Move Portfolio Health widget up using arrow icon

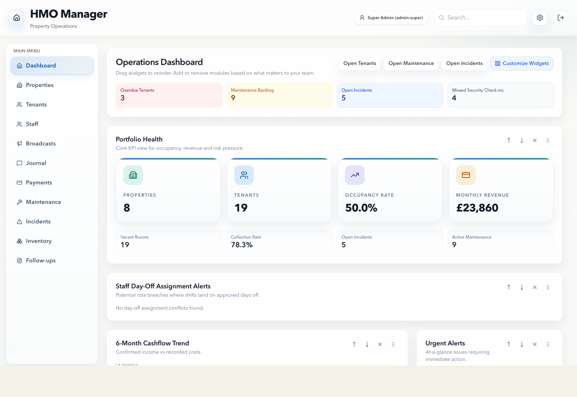coord(509,140)
